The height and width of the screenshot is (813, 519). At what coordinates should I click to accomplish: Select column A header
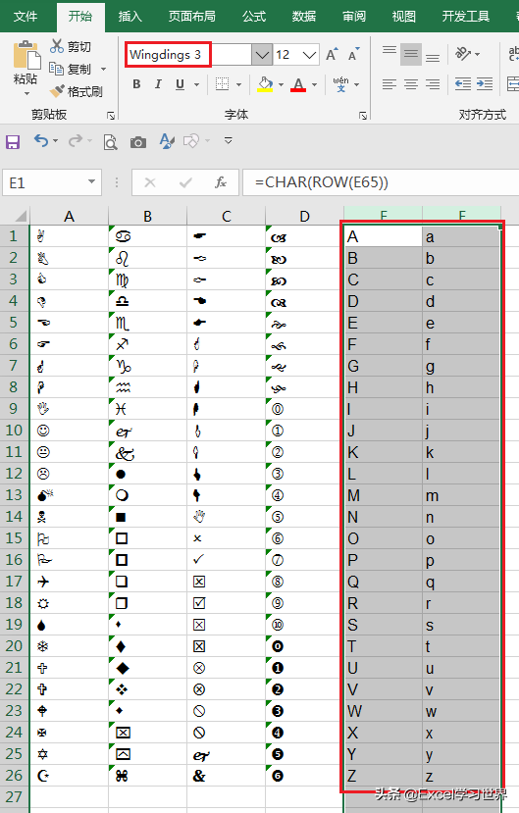(69, 216)
